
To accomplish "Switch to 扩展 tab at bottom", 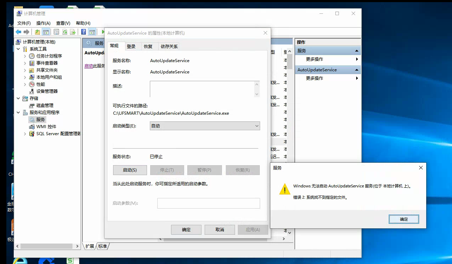I will pyautogui.click(x=90, y=246).
